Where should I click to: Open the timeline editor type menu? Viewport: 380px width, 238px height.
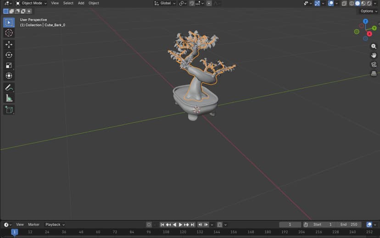pyautogui.click(x=8, y=224)
